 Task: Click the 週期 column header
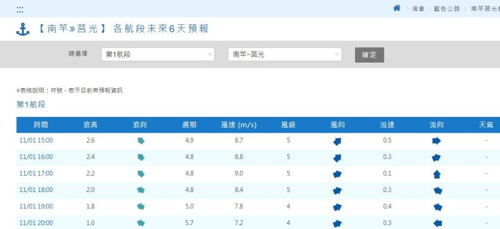point(189,125)
